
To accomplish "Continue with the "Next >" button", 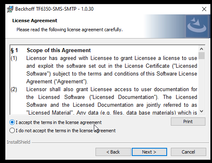I will (149, 152).
